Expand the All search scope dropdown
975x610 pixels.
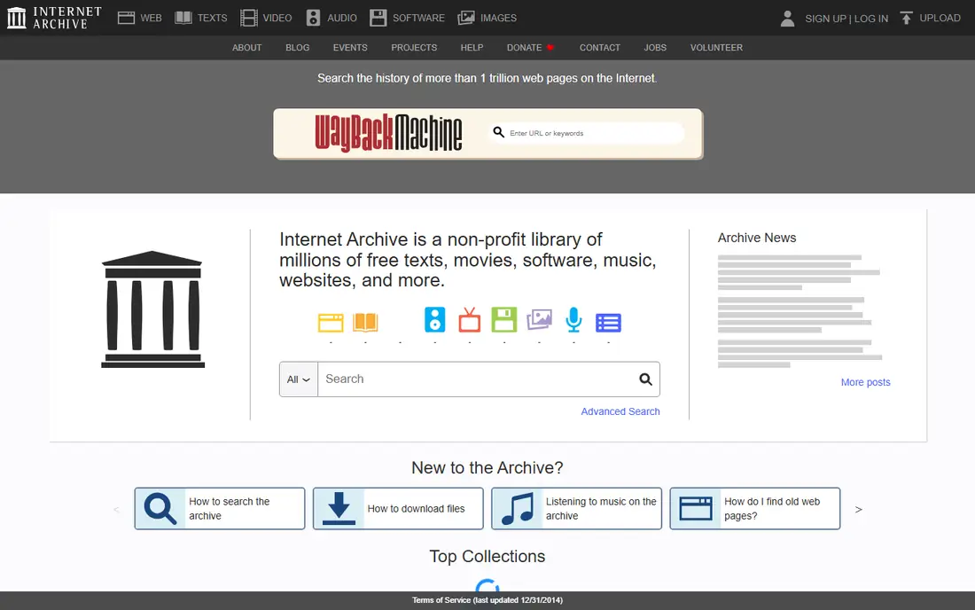tap(299, 379)
